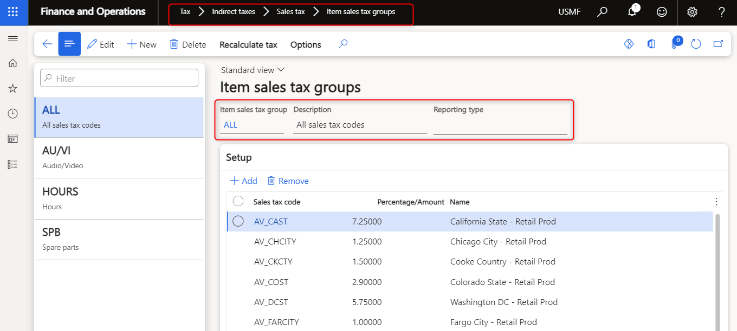
Task: Open Workspaces icon in sidebar
Action: coord(13,139)
